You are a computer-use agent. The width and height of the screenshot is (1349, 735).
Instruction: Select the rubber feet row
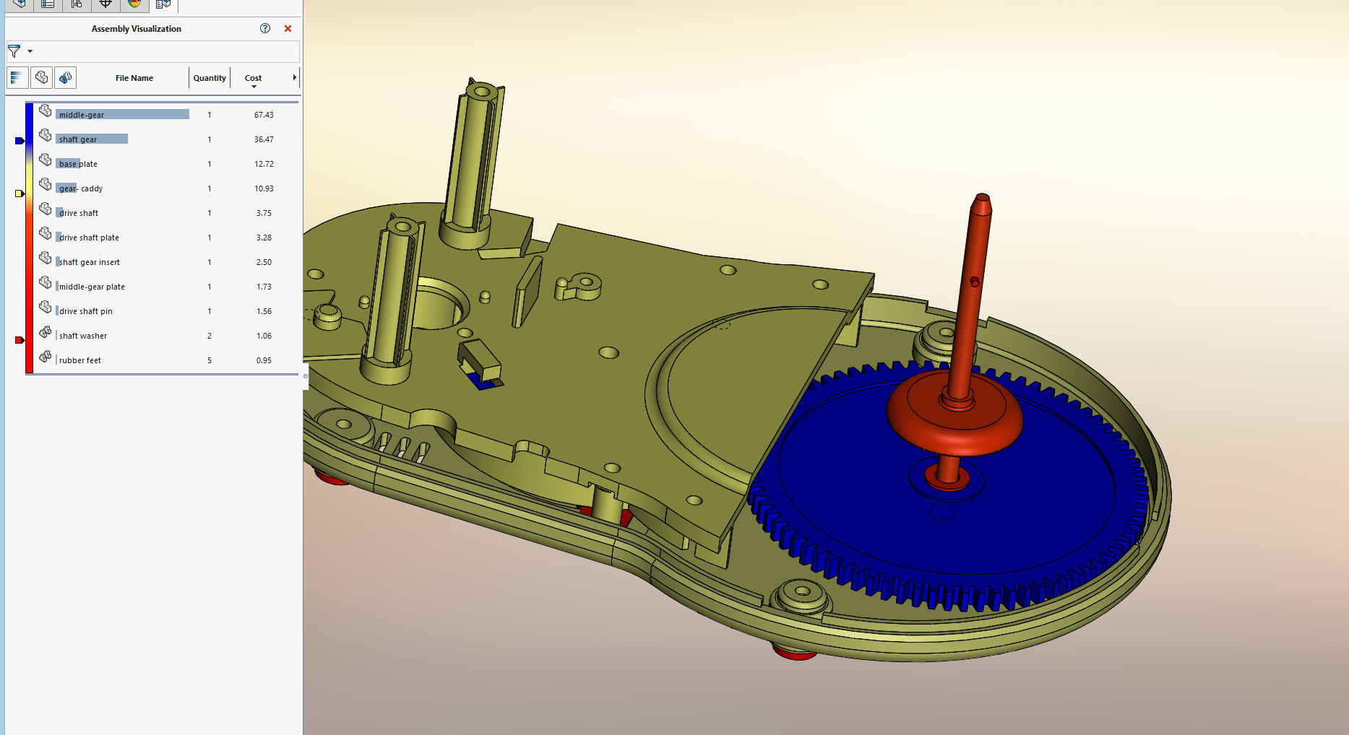coord(166,360)
